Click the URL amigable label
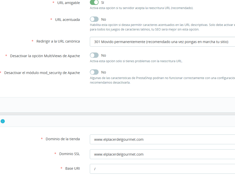Image resolution: width=235 pixels, height=177 pixels. pos(68,3)
